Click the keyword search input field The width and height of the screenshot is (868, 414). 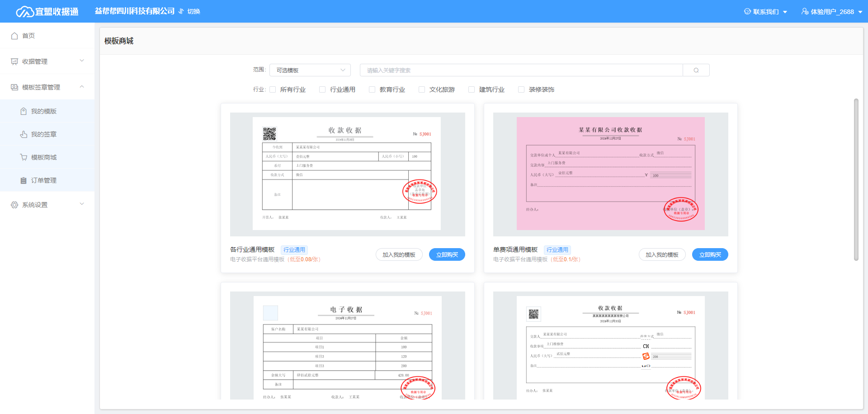pyautogui.click(x=521, y=70)
